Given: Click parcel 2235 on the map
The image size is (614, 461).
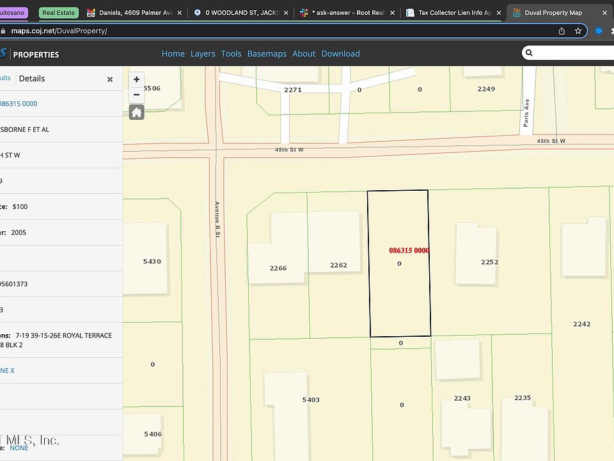Looking at the screenshot, I should click(523, 398).
